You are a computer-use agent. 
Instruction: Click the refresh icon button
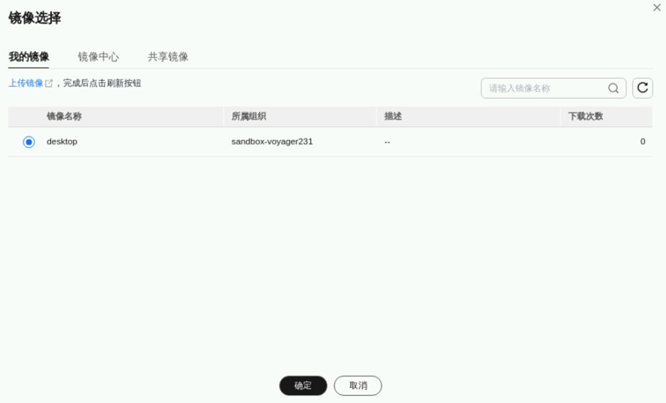coord(642,88)
